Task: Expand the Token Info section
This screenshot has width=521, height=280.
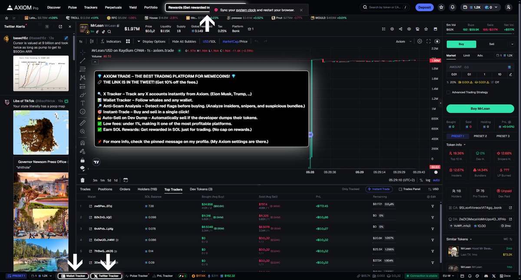Action: [x=456, y=145]
